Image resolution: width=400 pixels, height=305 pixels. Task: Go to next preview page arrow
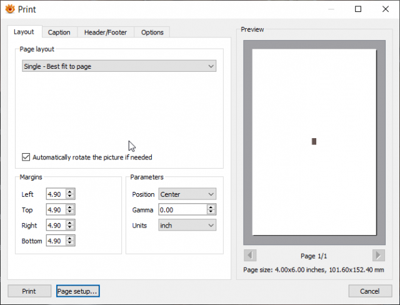[379, 255]
